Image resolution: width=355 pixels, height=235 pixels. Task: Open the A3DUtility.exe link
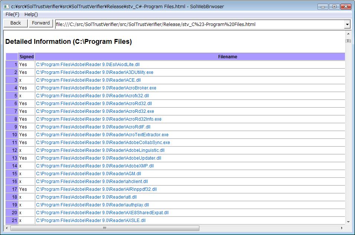(95, 72)
